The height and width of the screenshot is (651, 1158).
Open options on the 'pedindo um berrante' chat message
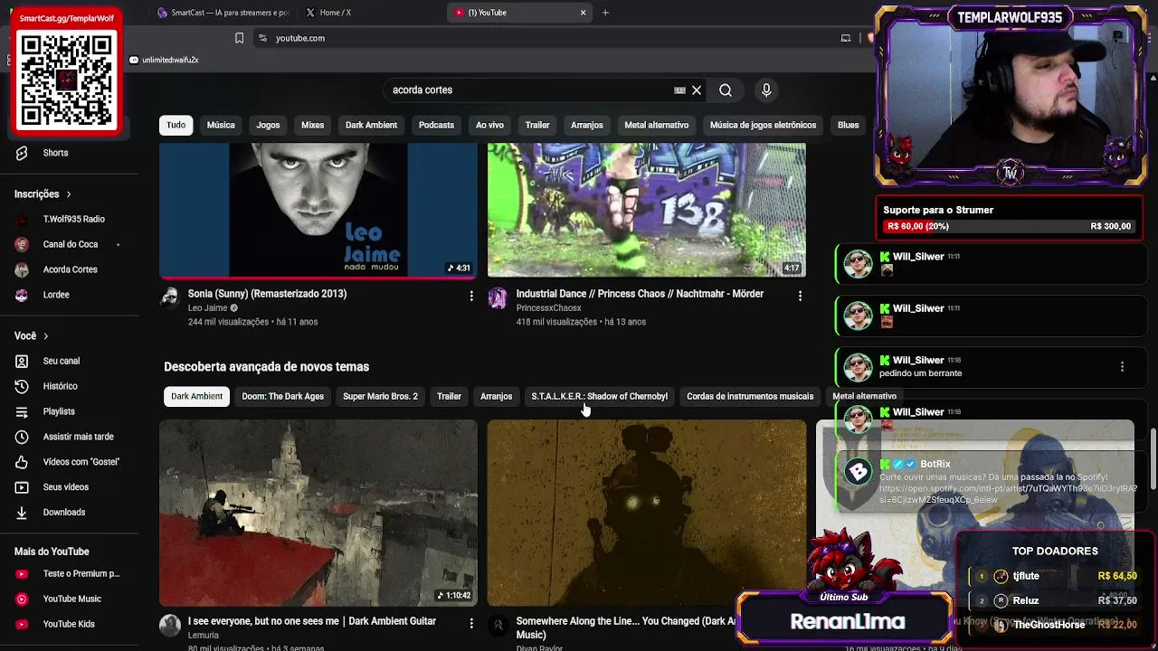[1122, 367]
